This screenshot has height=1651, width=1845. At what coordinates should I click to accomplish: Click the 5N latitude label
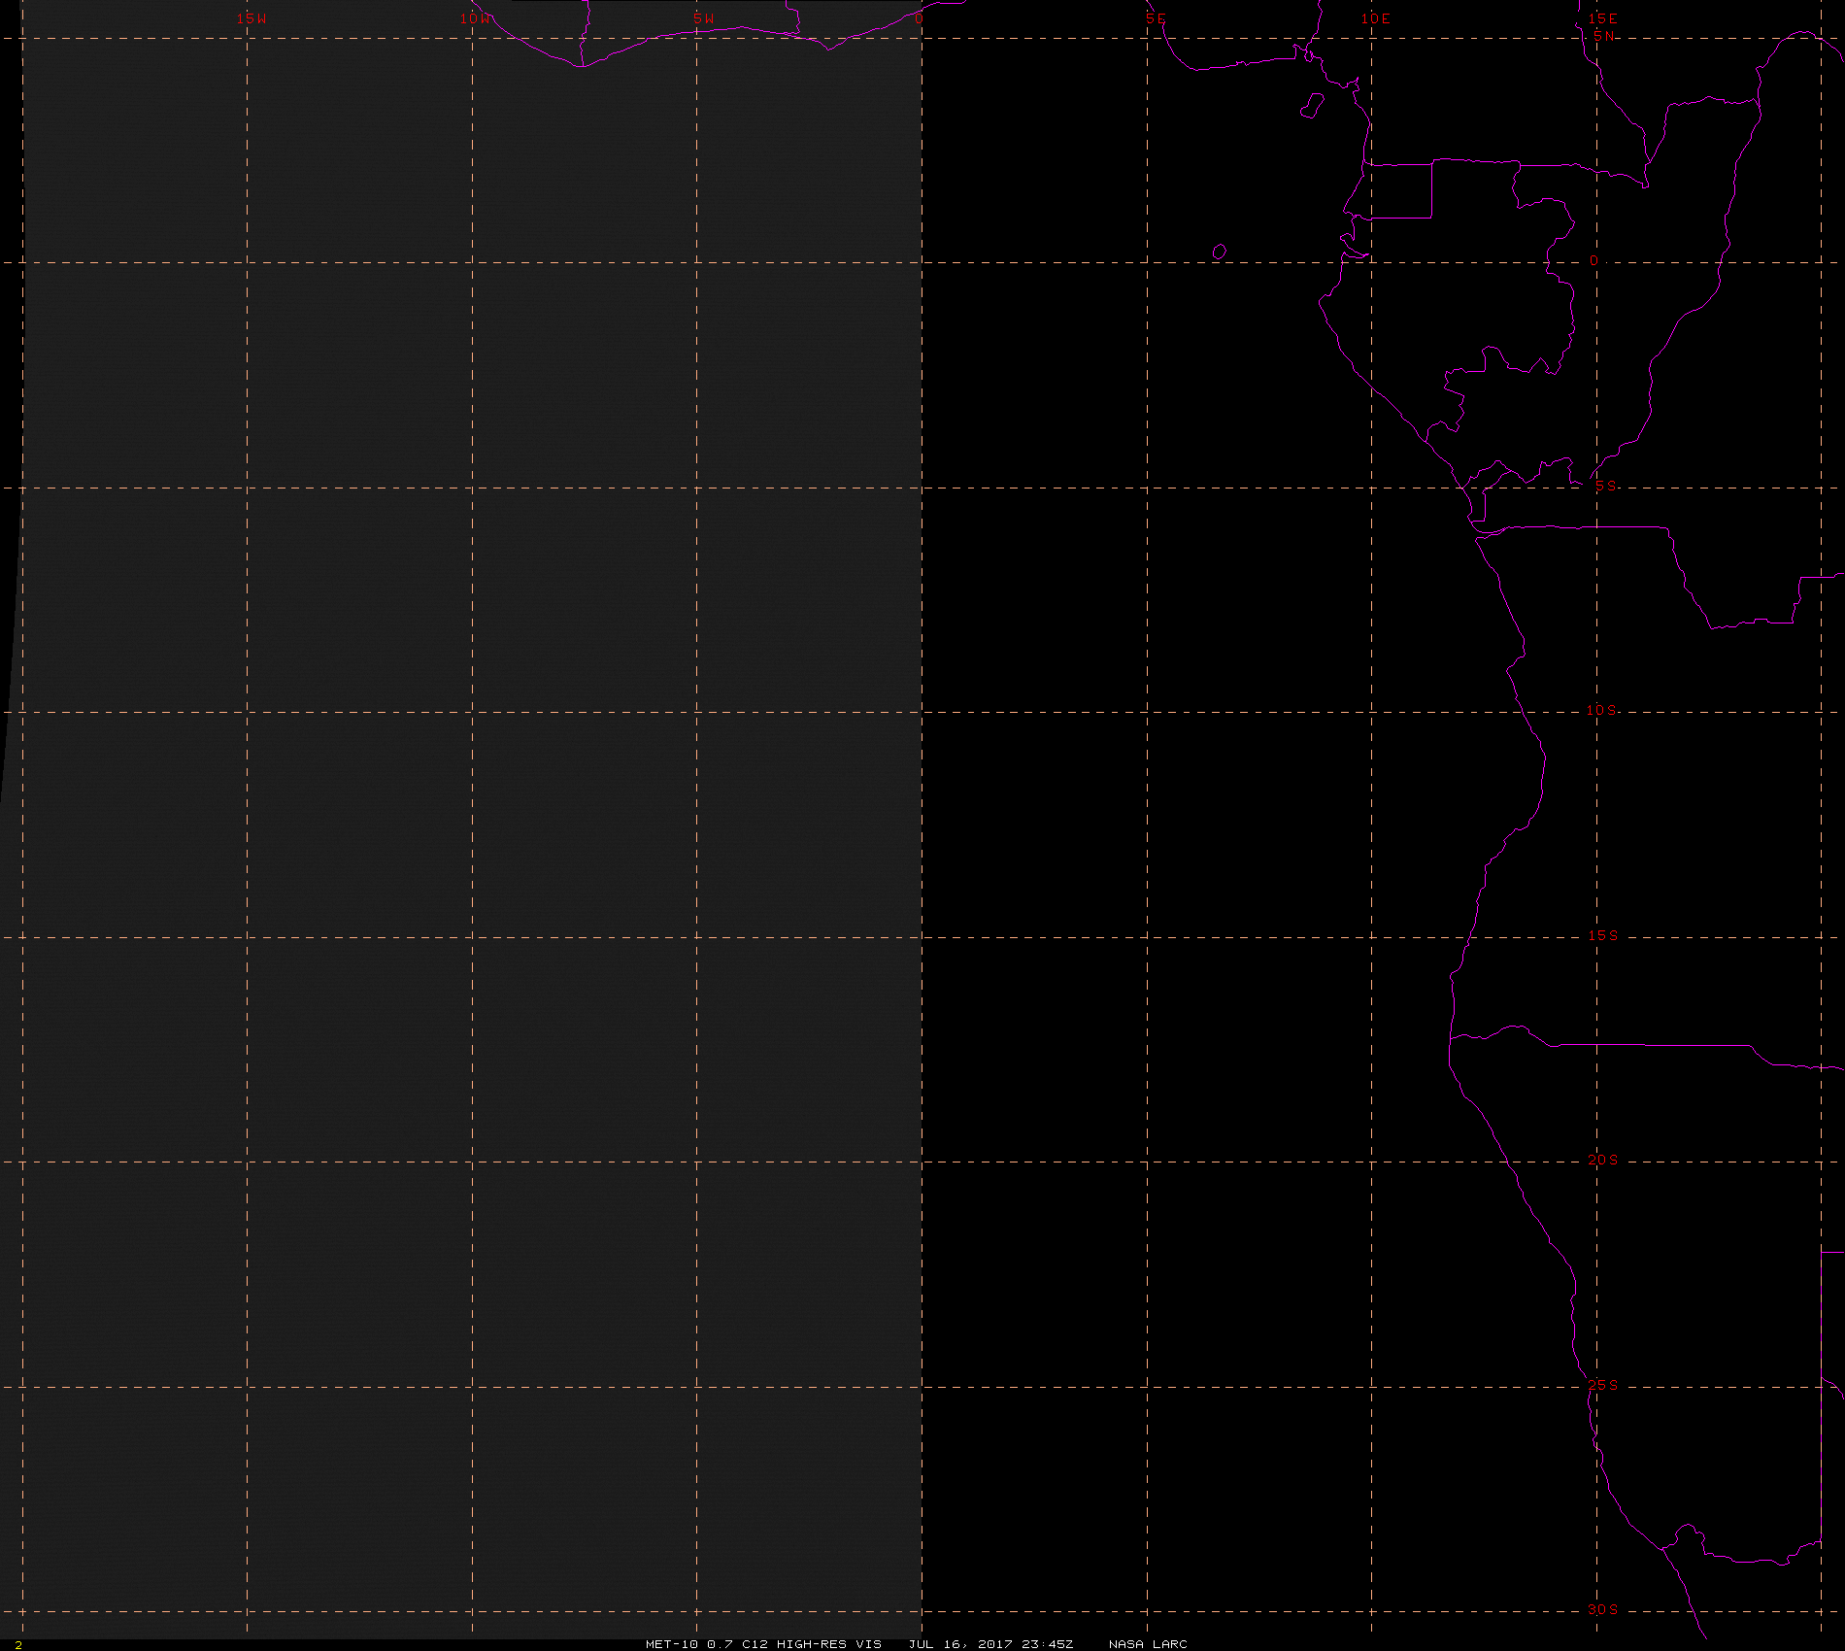[x=1604, y=36]
